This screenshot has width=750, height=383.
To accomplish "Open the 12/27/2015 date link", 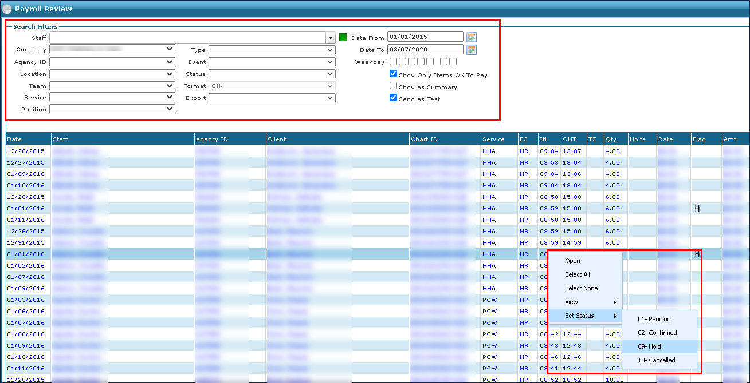I will point(25,162).
